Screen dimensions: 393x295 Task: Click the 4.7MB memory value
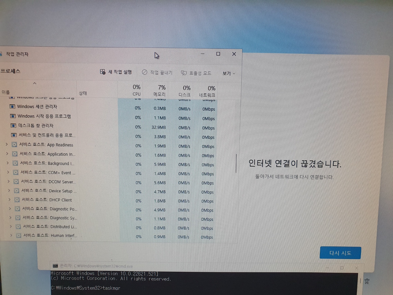coord(160,192)
